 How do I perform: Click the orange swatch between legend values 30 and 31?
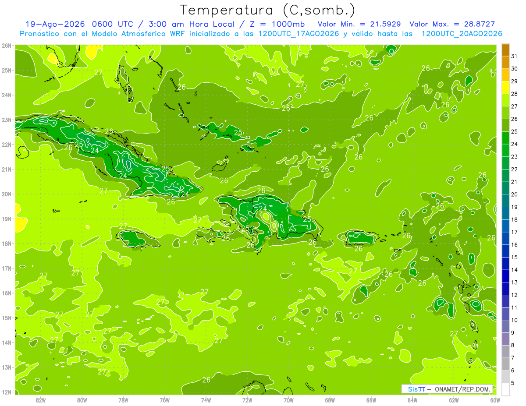505,63
